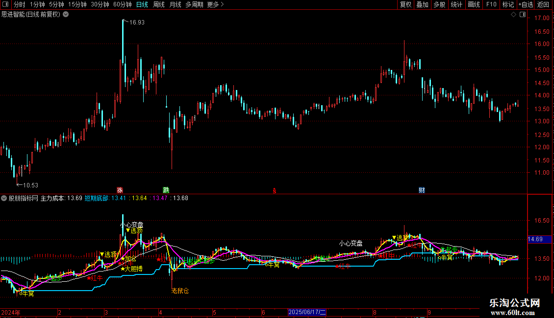Screen dimensions: 554x318
Task: Click the 老鼠仓 signal label
Action: (179, 291)
